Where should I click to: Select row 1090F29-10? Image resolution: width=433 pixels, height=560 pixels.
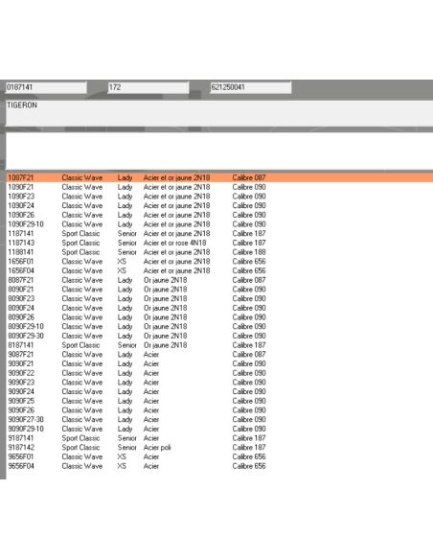click(219, 224)
